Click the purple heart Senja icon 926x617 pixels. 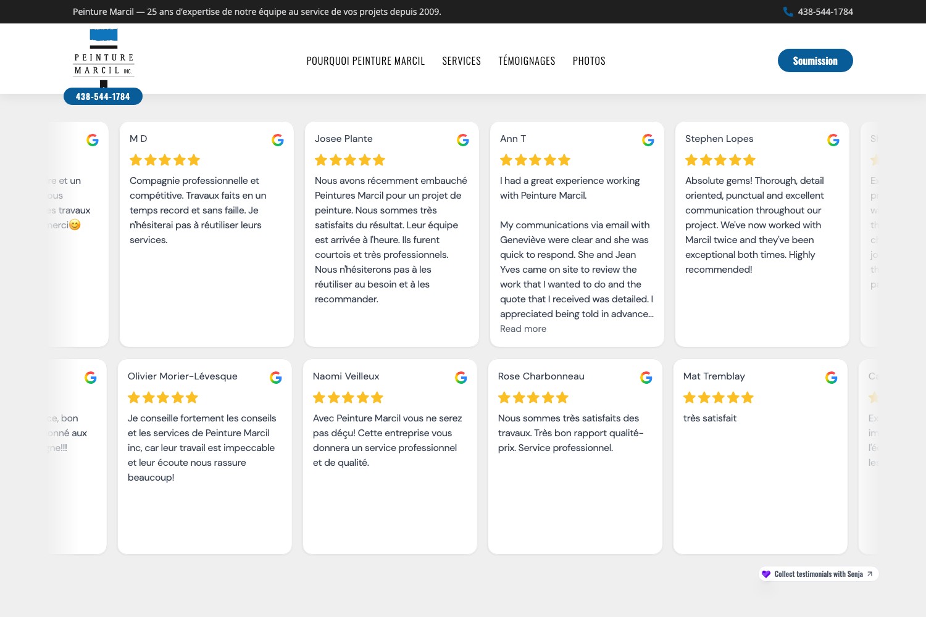point(766,574)
